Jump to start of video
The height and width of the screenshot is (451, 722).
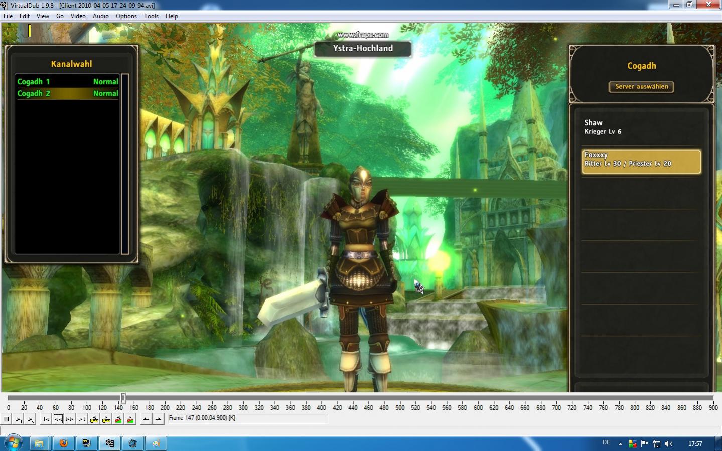click(46, 419)
